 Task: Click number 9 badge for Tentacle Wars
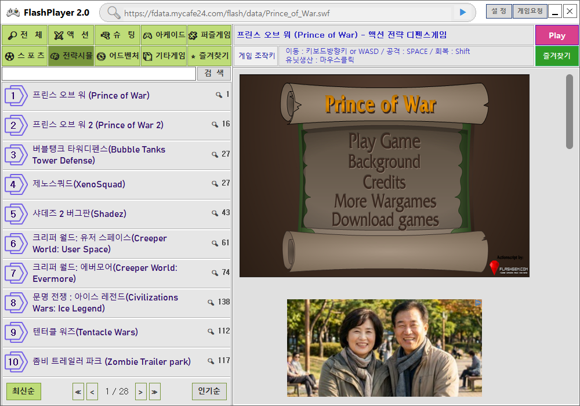pos(16,332)
